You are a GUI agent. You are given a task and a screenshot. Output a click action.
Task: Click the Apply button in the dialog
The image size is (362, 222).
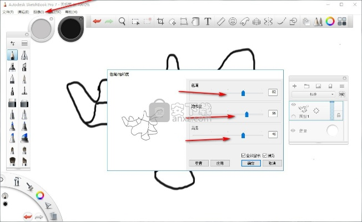click(220, 163)
